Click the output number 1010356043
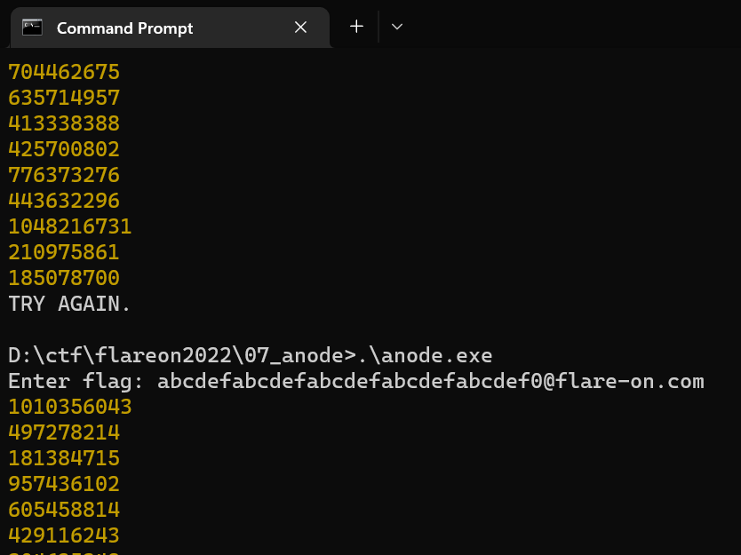 tap(70, 408)
